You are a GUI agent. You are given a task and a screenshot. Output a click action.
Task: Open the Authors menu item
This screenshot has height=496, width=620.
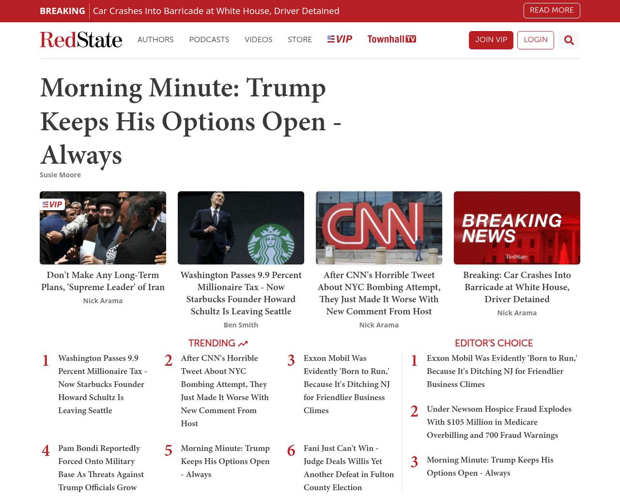click(x=155, y=40)
